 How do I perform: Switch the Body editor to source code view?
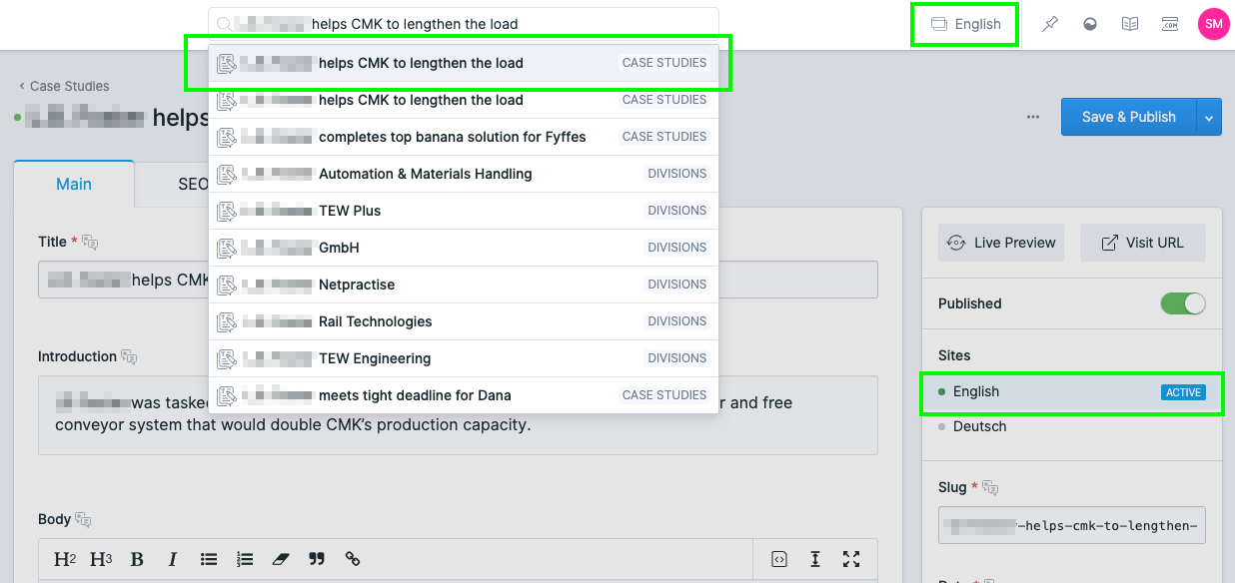coord(778,559)
